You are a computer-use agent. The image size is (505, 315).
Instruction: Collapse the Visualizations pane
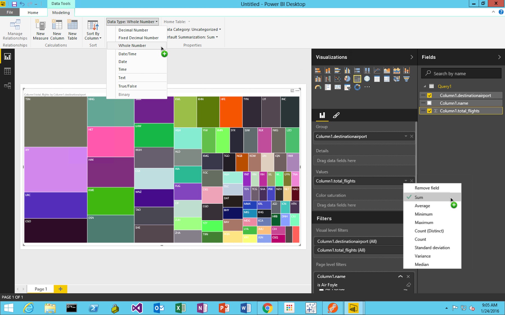pyautogui.click(x=412, y=57)
